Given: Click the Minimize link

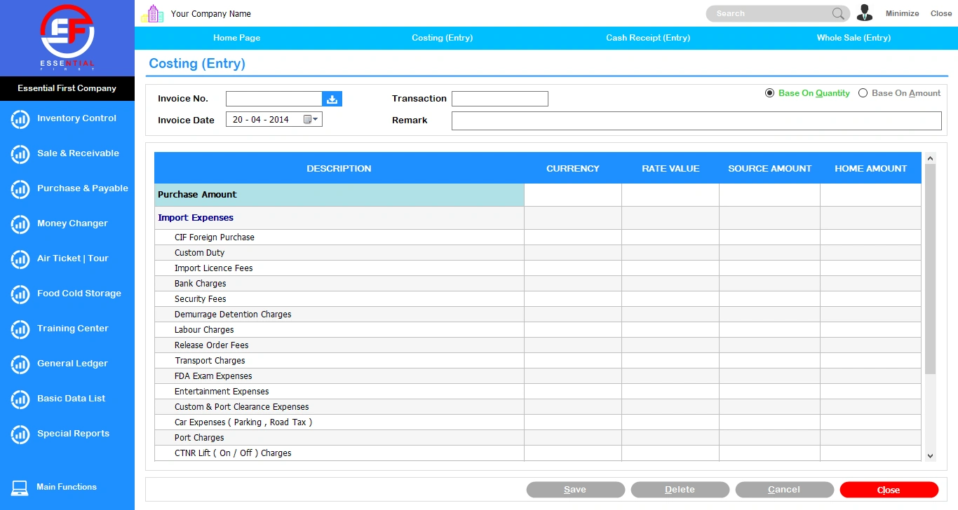Looking at the screenshot, I should point(903,13).
